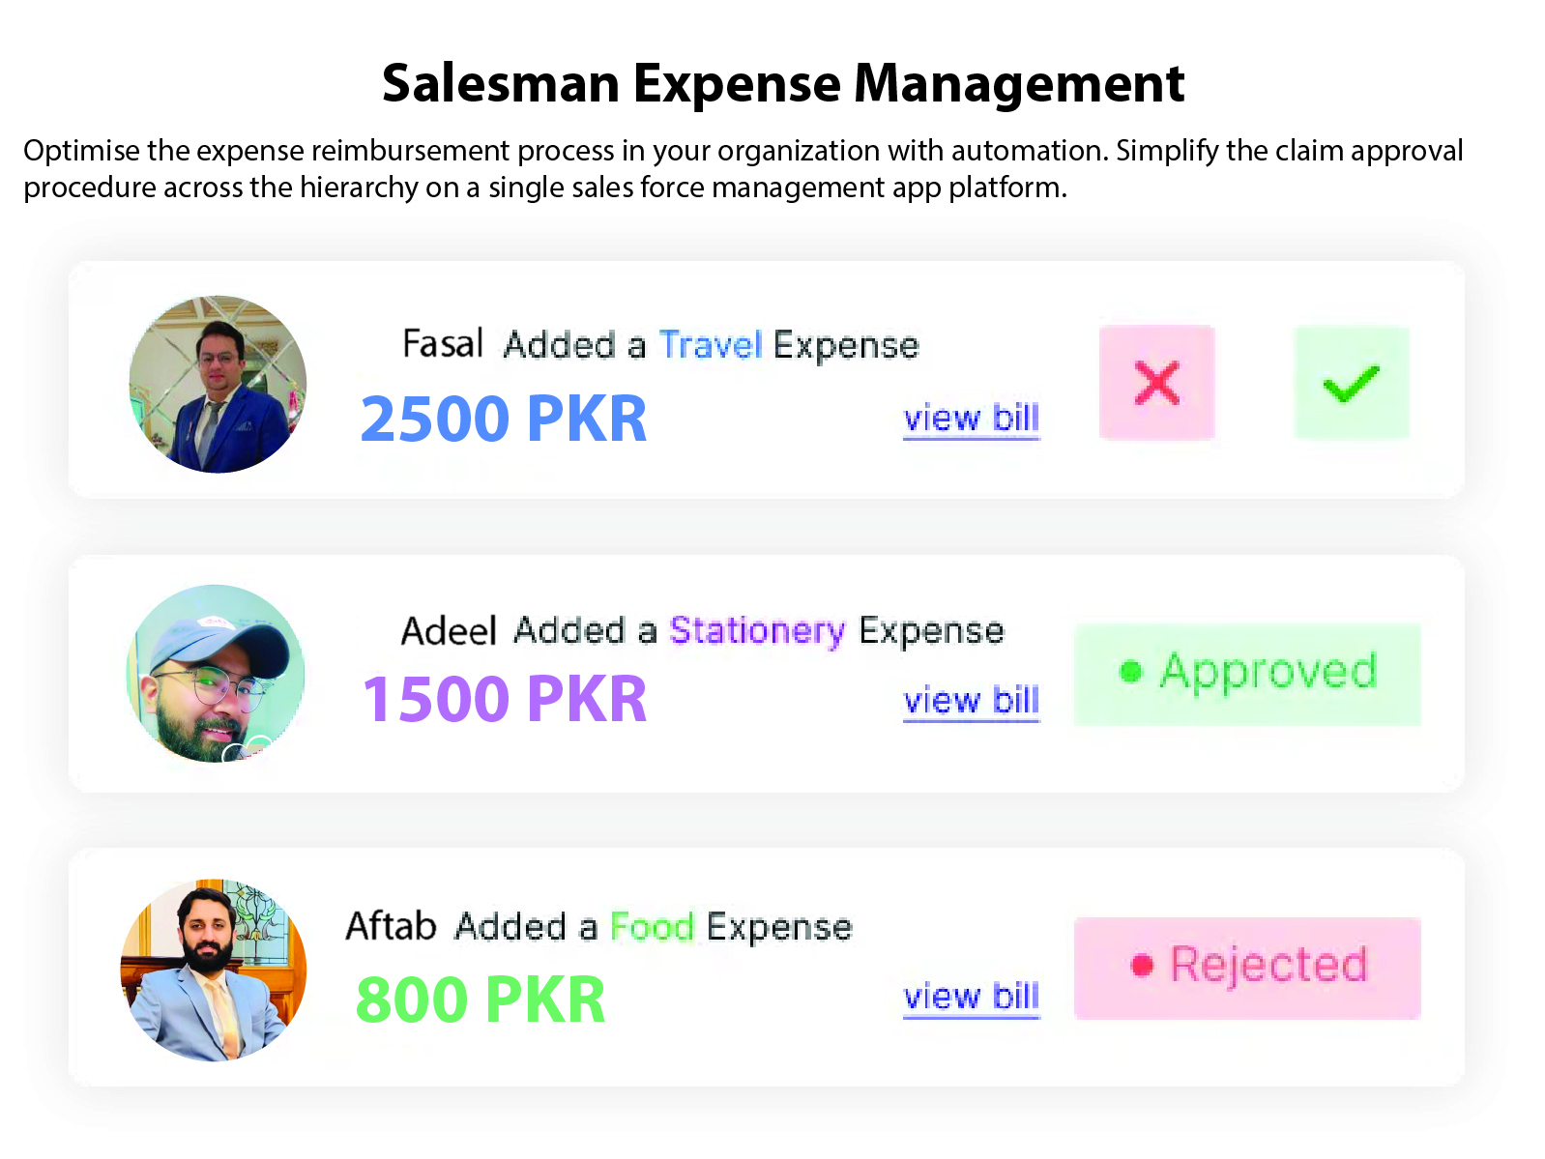The height and width of the screenshot is (1159, 1545).
Task: Click view bill on Adeel's stationery expense
Action: pyautogui.click(x=971, y=701)
